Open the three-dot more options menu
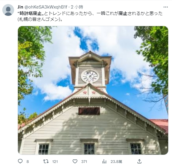The width and height of the screenshot is (172, 167). tap(166, 7)
